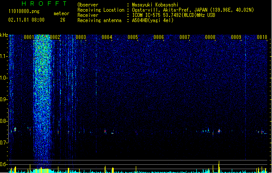272x173 pixels.
Task: Click the 1.0 kHz axis label
Action: (3, 78)
